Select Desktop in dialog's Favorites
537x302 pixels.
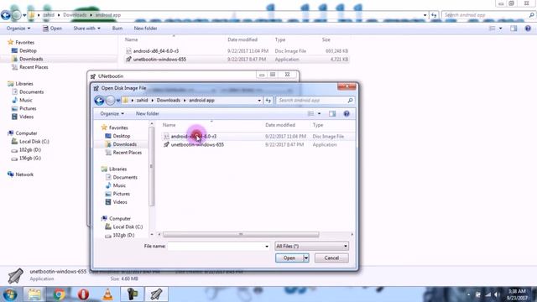(121, 136)
